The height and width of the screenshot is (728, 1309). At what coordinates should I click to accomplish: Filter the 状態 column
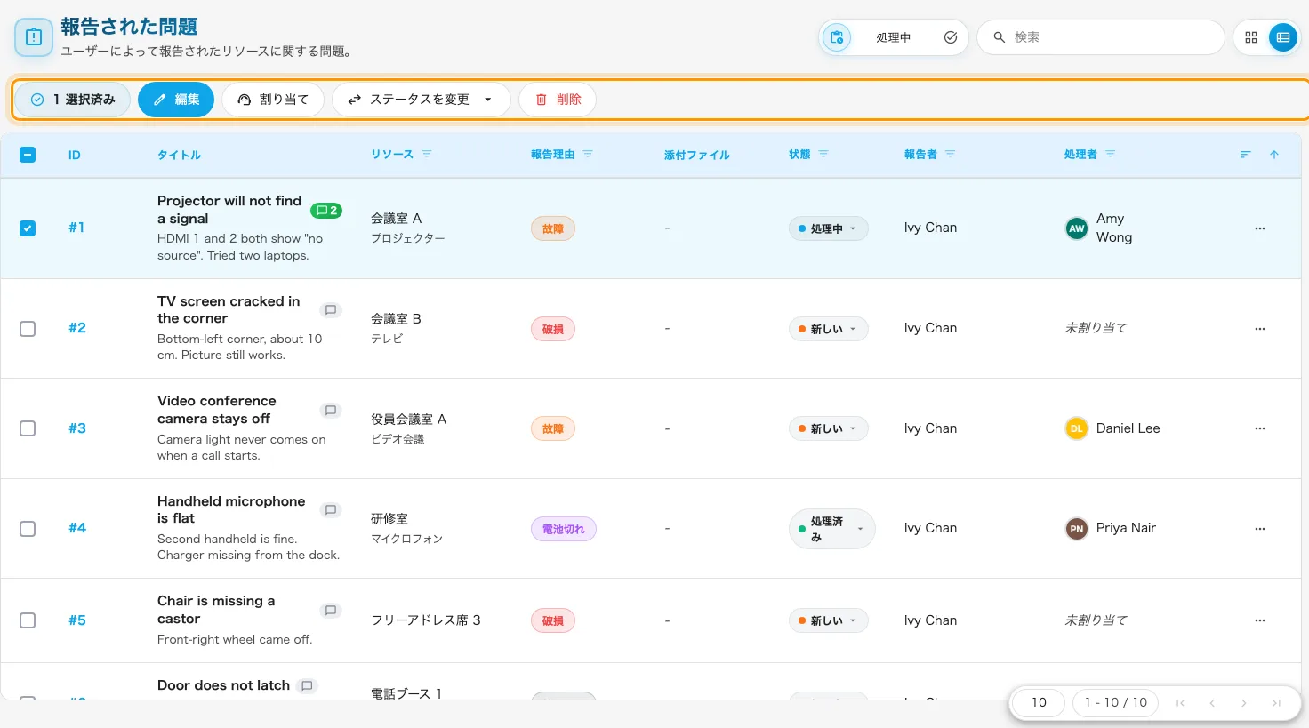823,154
